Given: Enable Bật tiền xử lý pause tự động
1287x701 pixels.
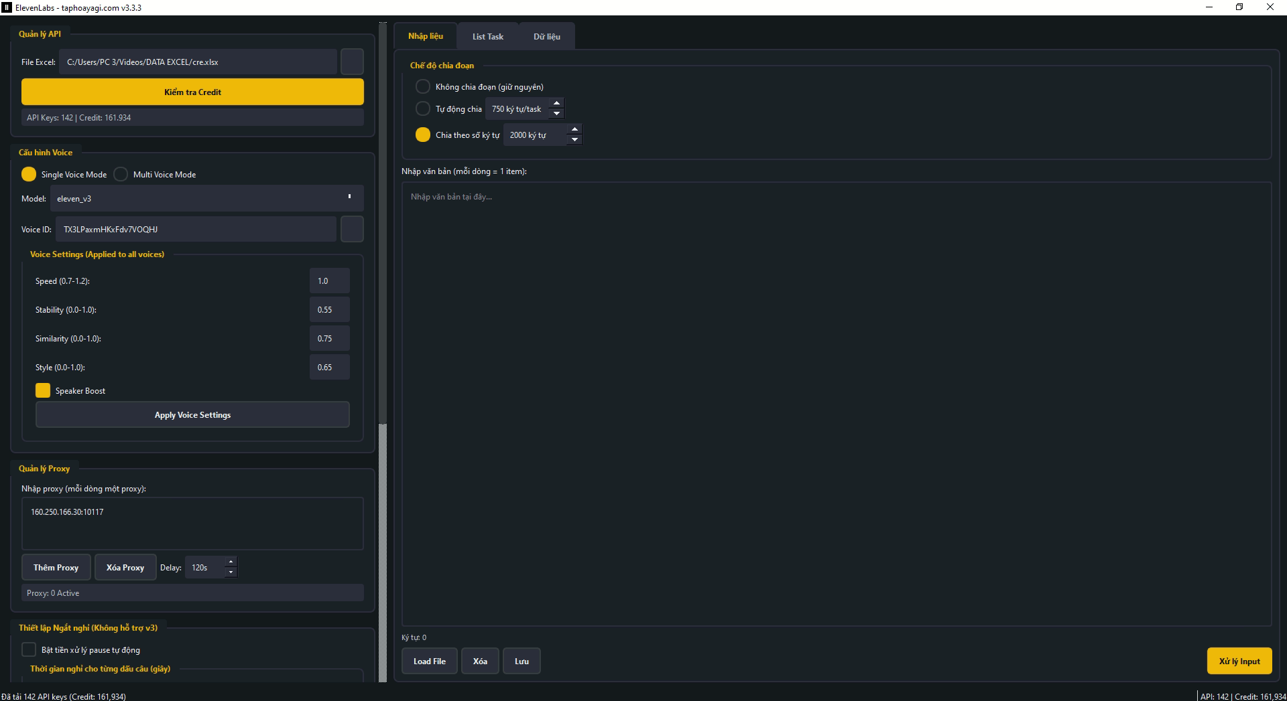Looking at the screenshot, I should (29, 650).
